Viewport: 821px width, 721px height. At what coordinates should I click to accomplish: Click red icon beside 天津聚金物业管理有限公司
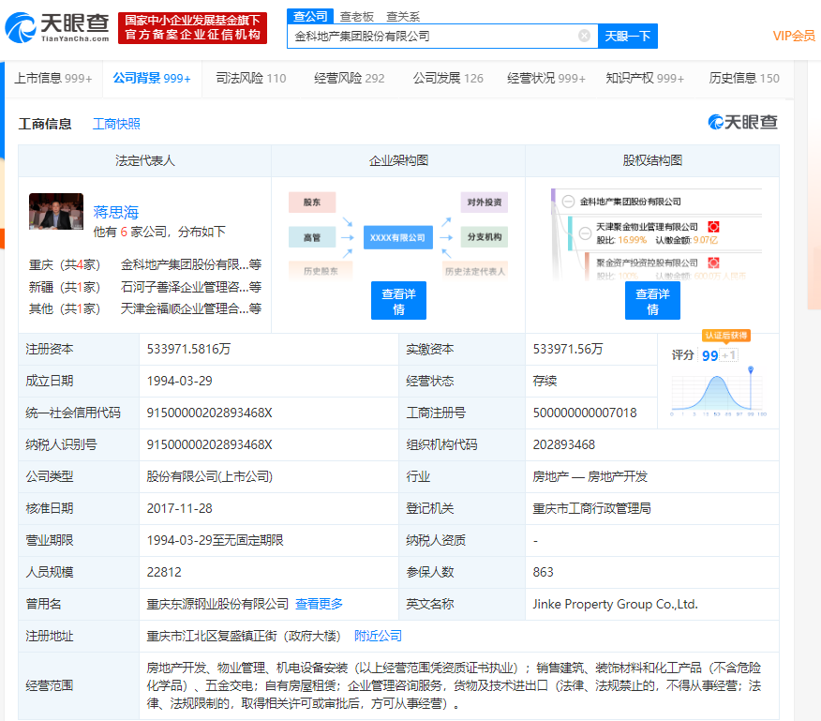click(x=713, y=227)
